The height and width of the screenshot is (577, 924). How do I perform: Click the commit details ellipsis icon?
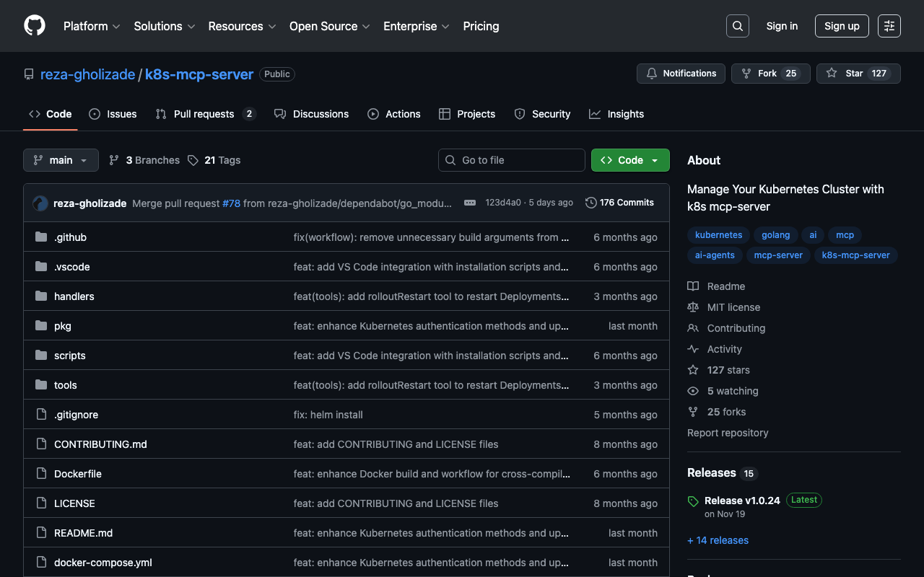point(470,203)
